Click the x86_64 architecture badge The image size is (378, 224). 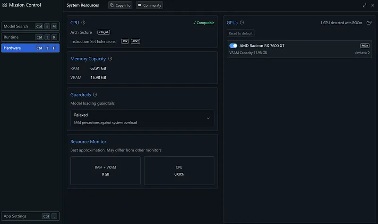[x=103, y=32]
